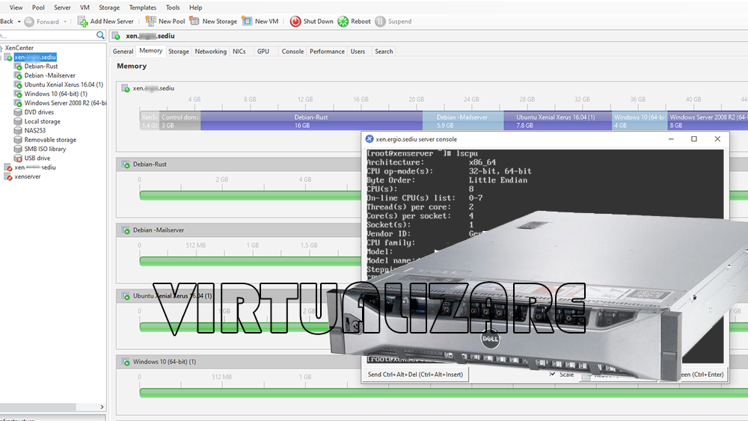
Task: Click the tree panel horizontal scrollbar right arrow
Action: click(102, 407)
